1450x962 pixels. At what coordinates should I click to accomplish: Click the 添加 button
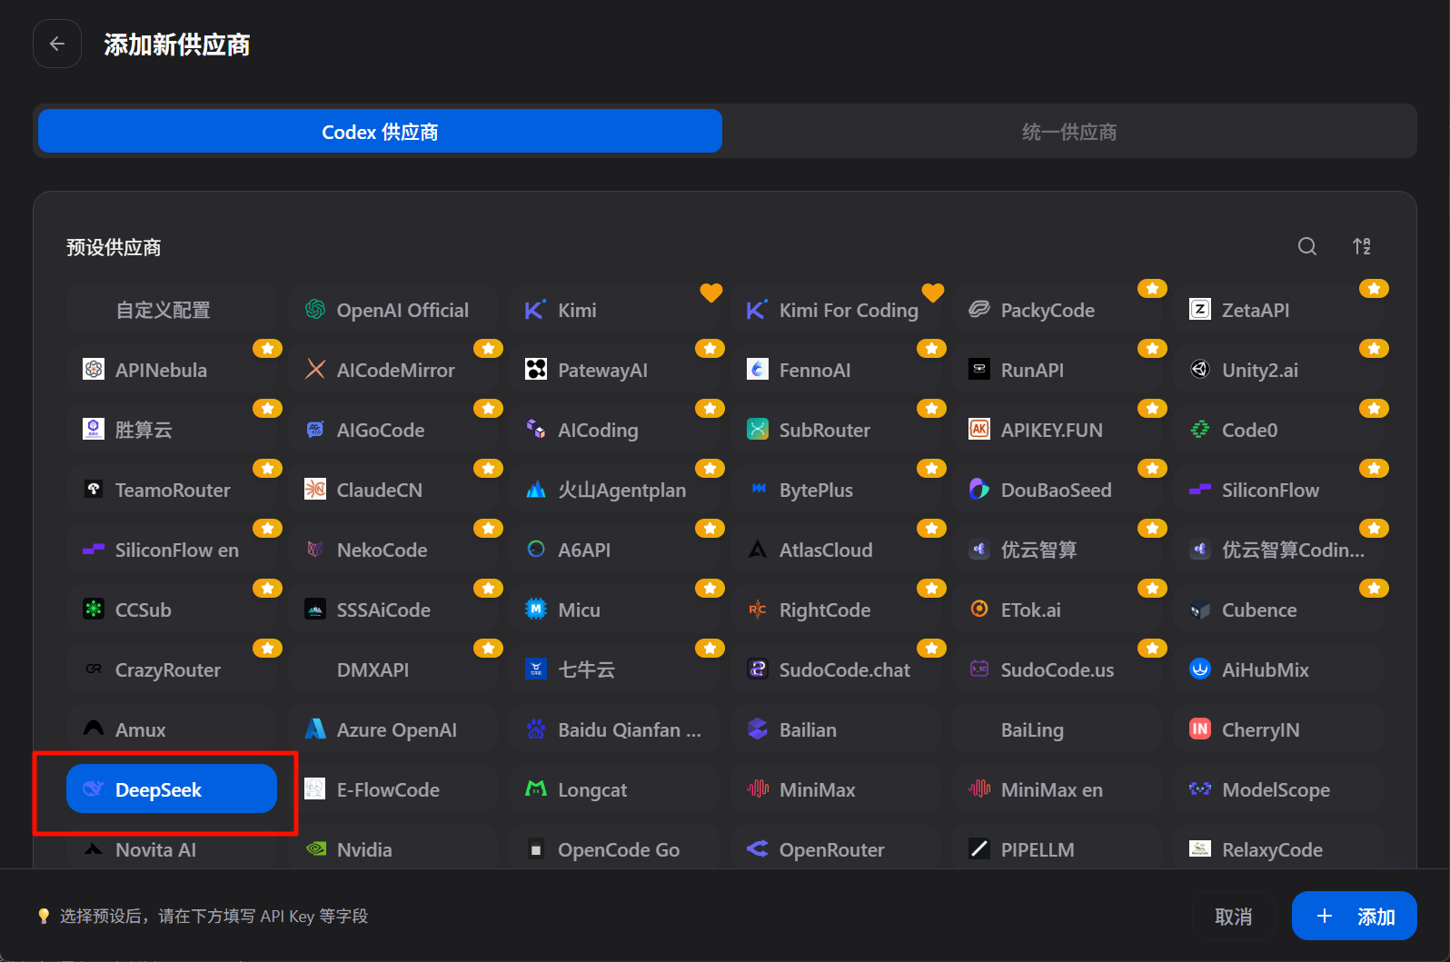point(1354,917)
